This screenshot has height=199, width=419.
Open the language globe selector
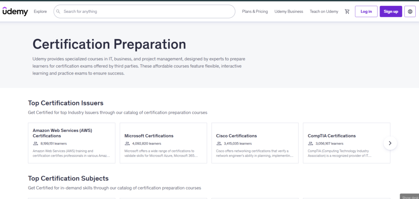tap(410, 11)
